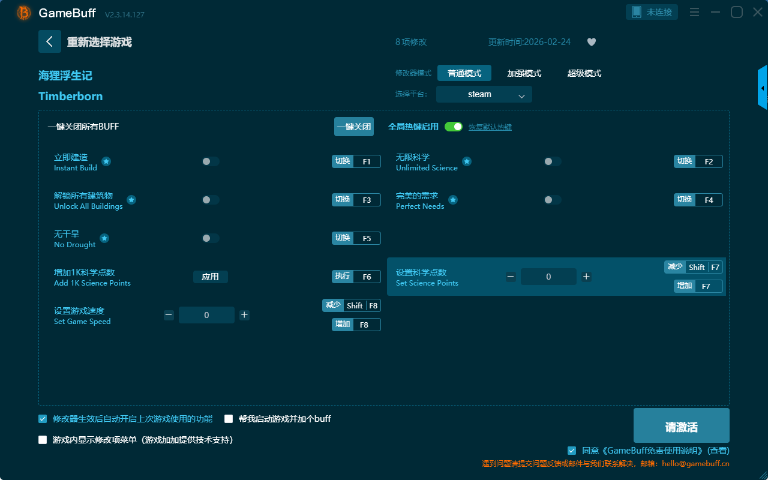Select the 超级模式 tab
This screenshot has height=480, width=768.
pyautogui.click(x=584, y=73)
